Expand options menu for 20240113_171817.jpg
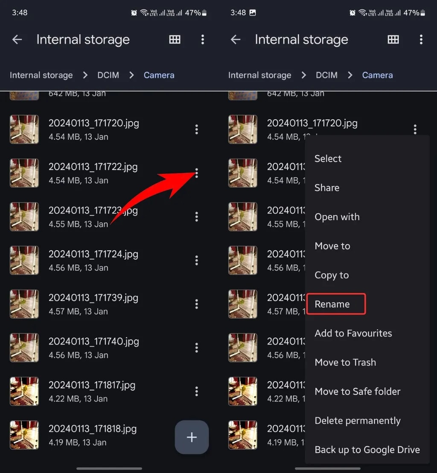Viewport: 437px width, 473px height. 196,391
